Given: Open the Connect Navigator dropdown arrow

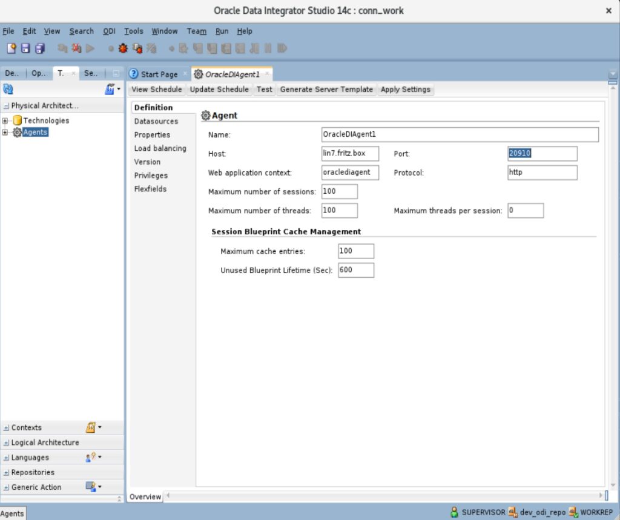Looking at the screenshot, I should [x=119, y=89].
